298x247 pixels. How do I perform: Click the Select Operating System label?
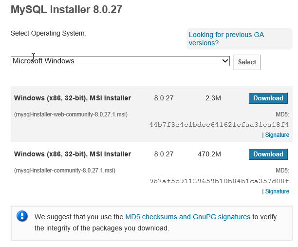click(48, 33)
